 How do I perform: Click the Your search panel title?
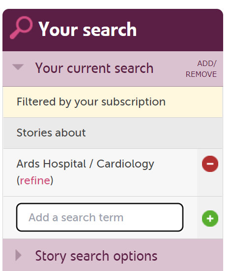tap(87, 29)
